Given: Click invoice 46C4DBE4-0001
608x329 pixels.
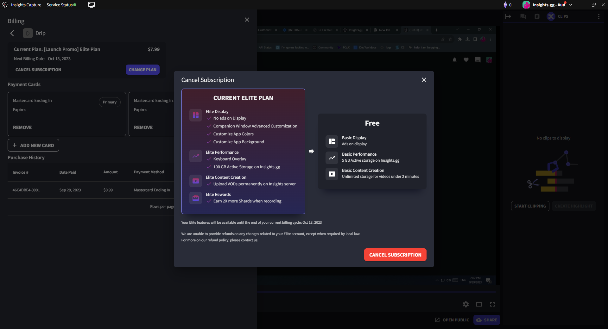Looking at the screenshot, I should (26, 190).
